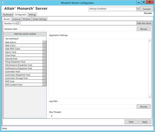Remove the Maintenance Dispatcher Host module
Screen dimensions: 155x132
(x=45, y=65)
